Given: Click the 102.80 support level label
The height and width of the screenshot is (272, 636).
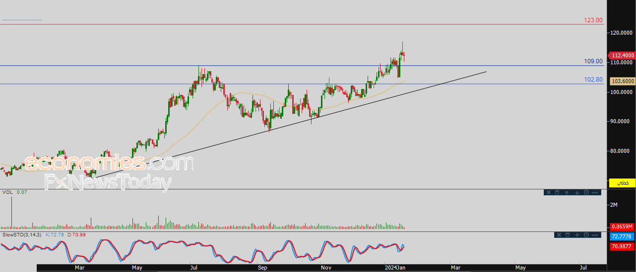Looking at the screenshot, I should (593, 80).
